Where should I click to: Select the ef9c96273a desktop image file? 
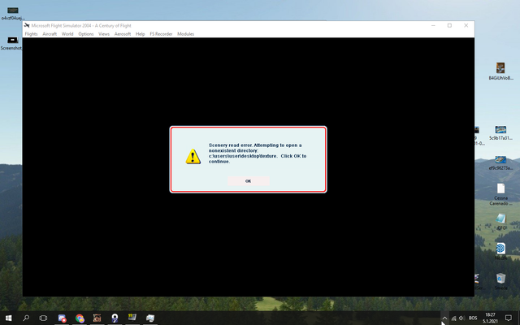500,162
